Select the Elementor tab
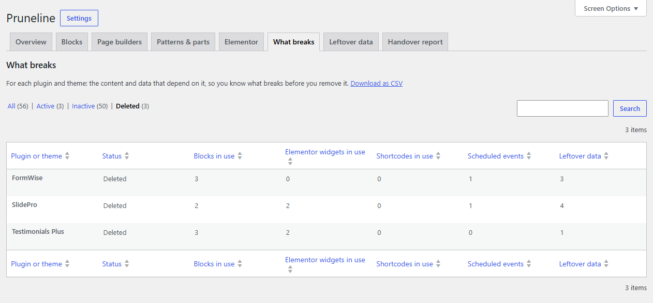 pos(241,42)
